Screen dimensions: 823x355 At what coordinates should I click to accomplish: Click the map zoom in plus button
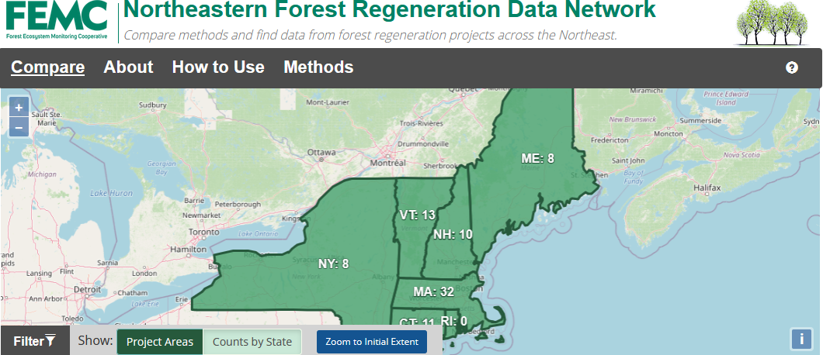point(19,107)
